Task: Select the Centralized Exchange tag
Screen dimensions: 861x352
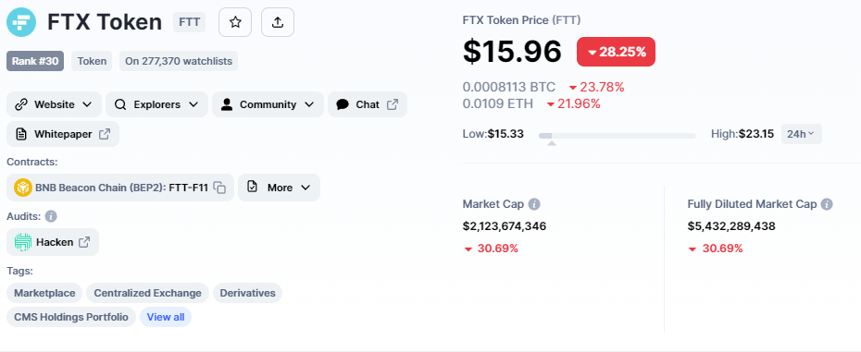Action: [x=147, y=293]
